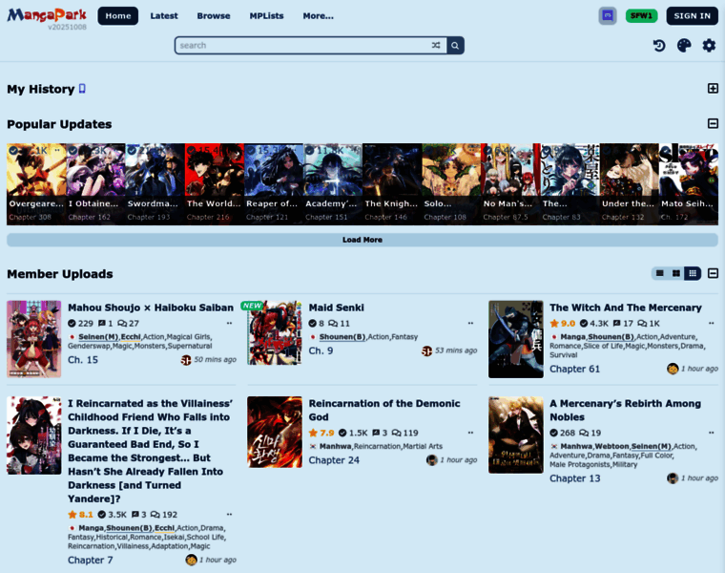Open Maid Senki cover thumbnail

pos(275,332)
